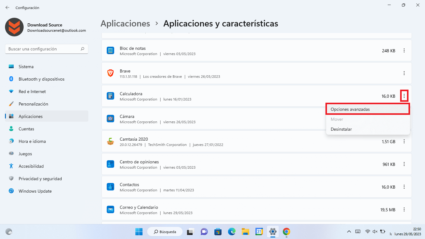The image size is (425, 239).
Task: Open more options for Contactos
Action: [404, 187]
